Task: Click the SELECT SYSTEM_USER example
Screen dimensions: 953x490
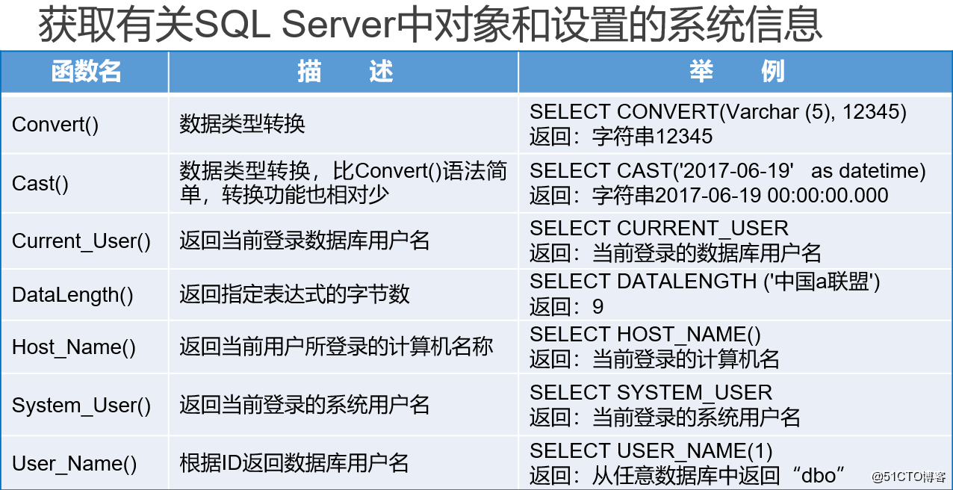Action: coord(651,393)
